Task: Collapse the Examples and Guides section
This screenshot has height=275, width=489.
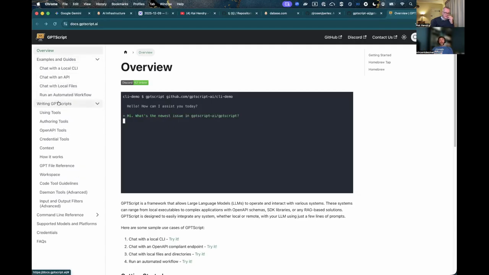Action: coord(97,59)
